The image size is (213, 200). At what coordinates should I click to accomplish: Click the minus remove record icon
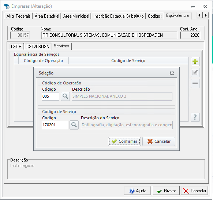pyautogui.click(x=195, y=83)
